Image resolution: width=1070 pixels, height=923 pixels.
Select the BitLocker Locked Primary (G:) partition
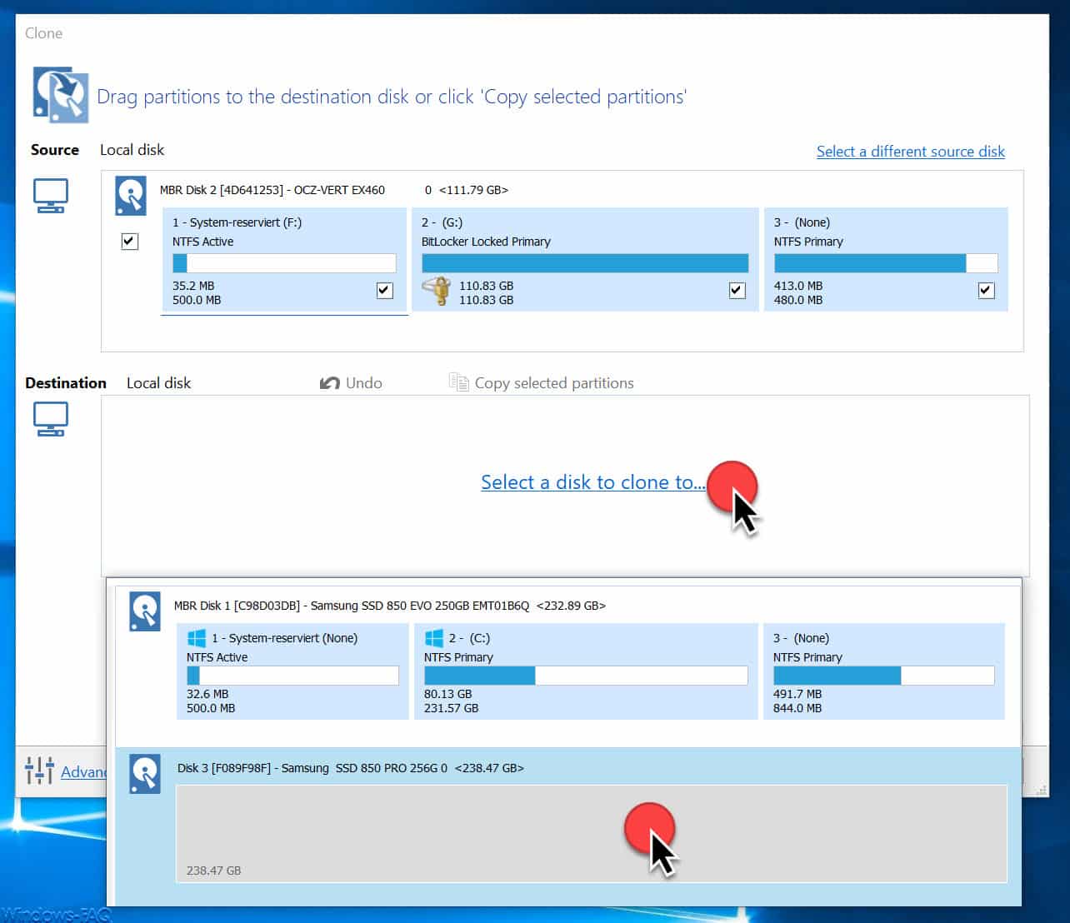585,259
